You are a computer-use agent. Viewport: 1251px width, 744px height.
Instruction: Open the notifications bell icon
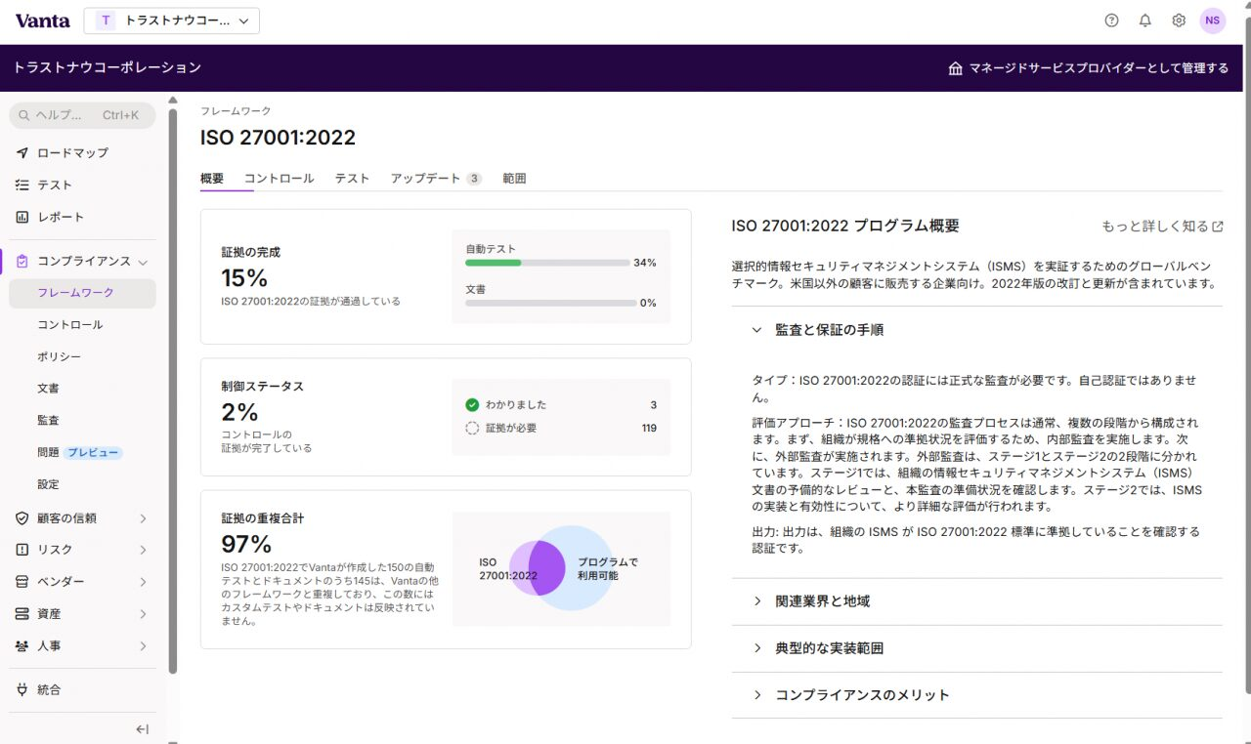1145,21
